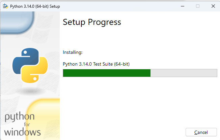This screenshot has width=220, height=140.
Task: Click the grayed-out maximize button
Action: point(198,6)
